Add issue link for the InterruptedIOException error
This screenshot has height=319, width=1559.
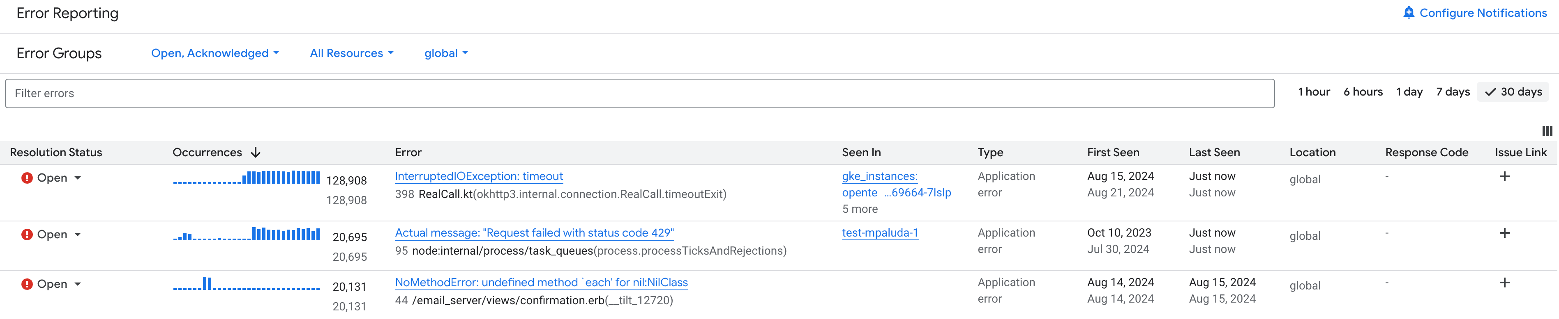1505,176
